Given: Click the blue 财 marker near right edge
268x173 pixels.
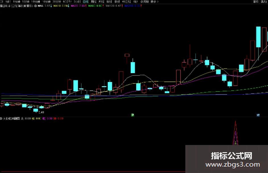Looking at the screenshot, I should point(258,115).
